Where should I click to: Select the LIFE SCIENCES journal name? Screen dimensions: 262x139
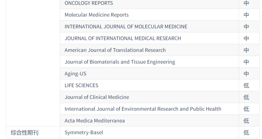[x=81, y=86]
